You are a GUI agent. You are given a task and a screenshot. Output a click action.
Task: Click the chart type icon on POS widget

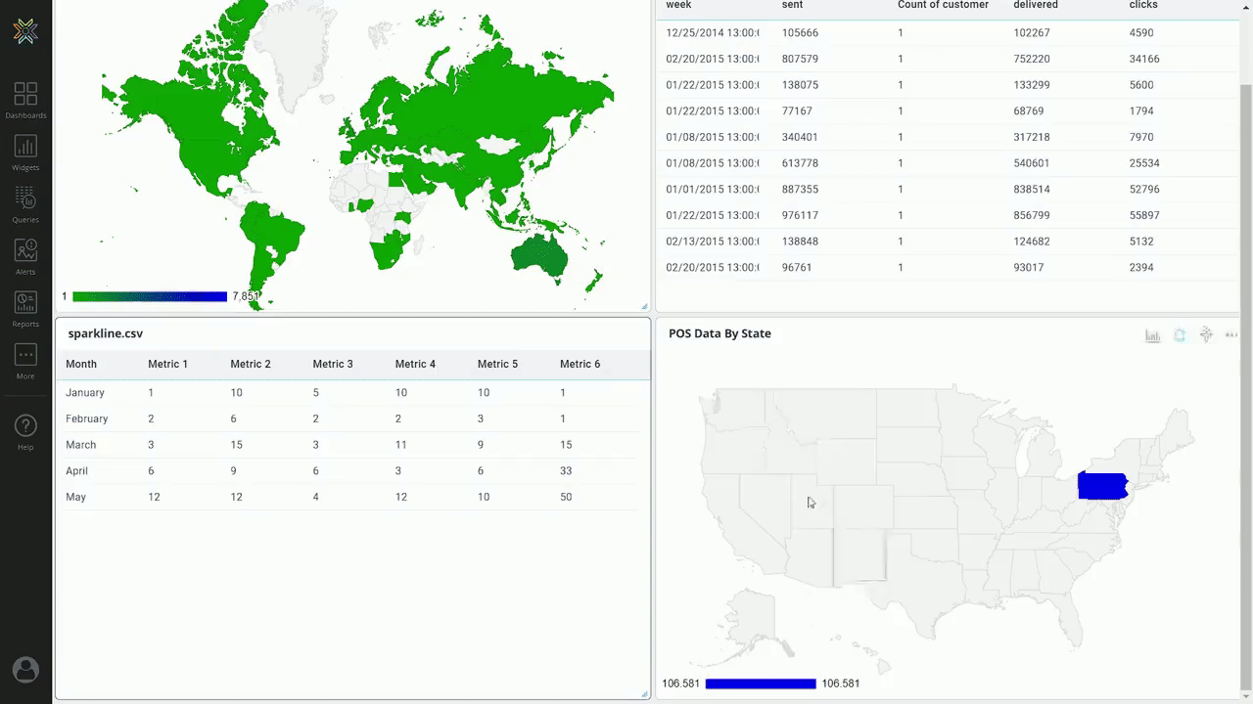coord(1153,335)
